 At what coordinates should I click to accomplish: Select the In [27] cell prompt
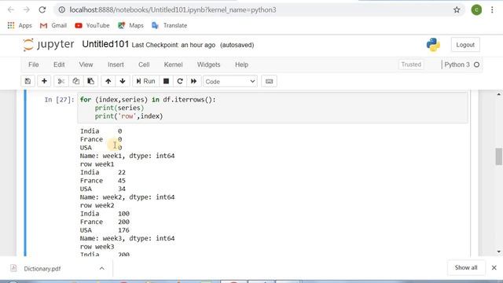[x=60, y=100]
